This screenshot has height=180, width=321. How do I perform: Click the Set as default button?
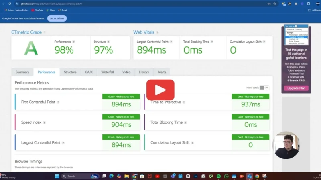point(57,18)
